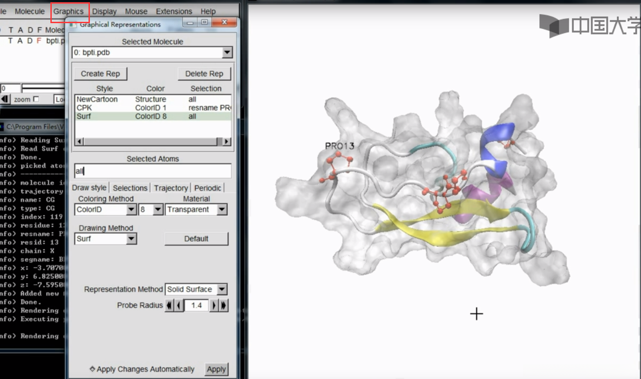Open the Molecule menu
The width and height of the screenshot is (641, 379).
[x=30, y=11]
